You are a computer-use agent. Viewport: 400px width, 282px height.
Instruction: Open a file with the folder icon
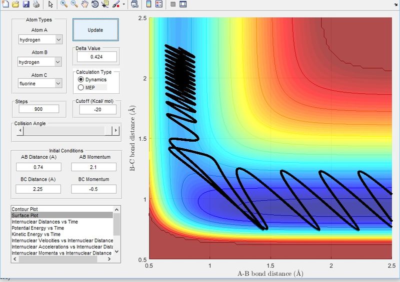[x=15, y=4]
